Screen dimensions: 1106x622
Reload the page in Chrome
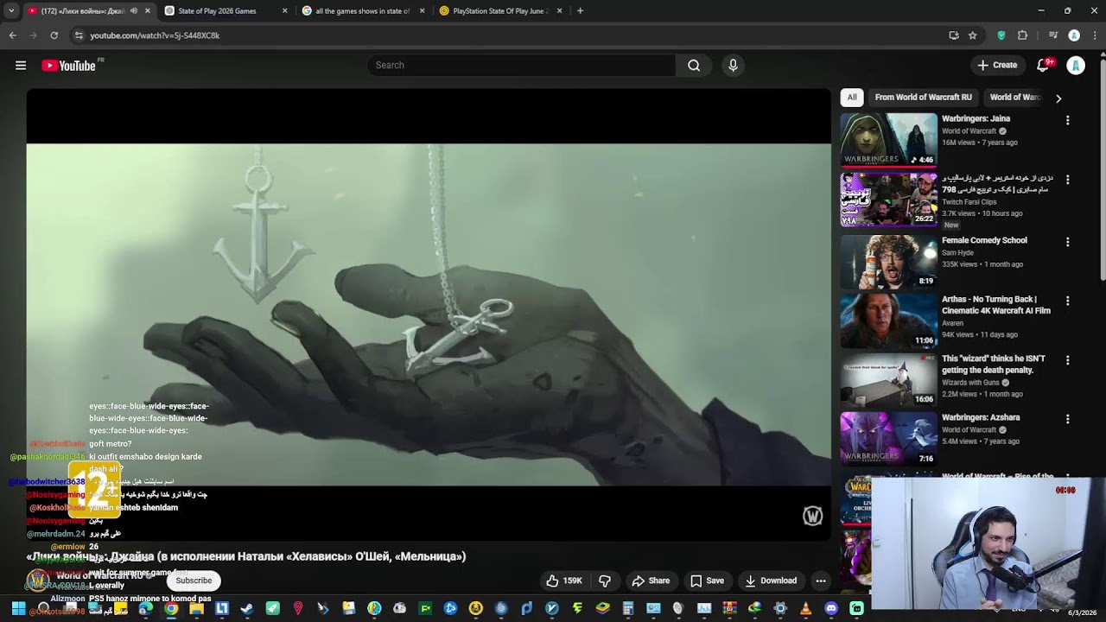point(54,35)
